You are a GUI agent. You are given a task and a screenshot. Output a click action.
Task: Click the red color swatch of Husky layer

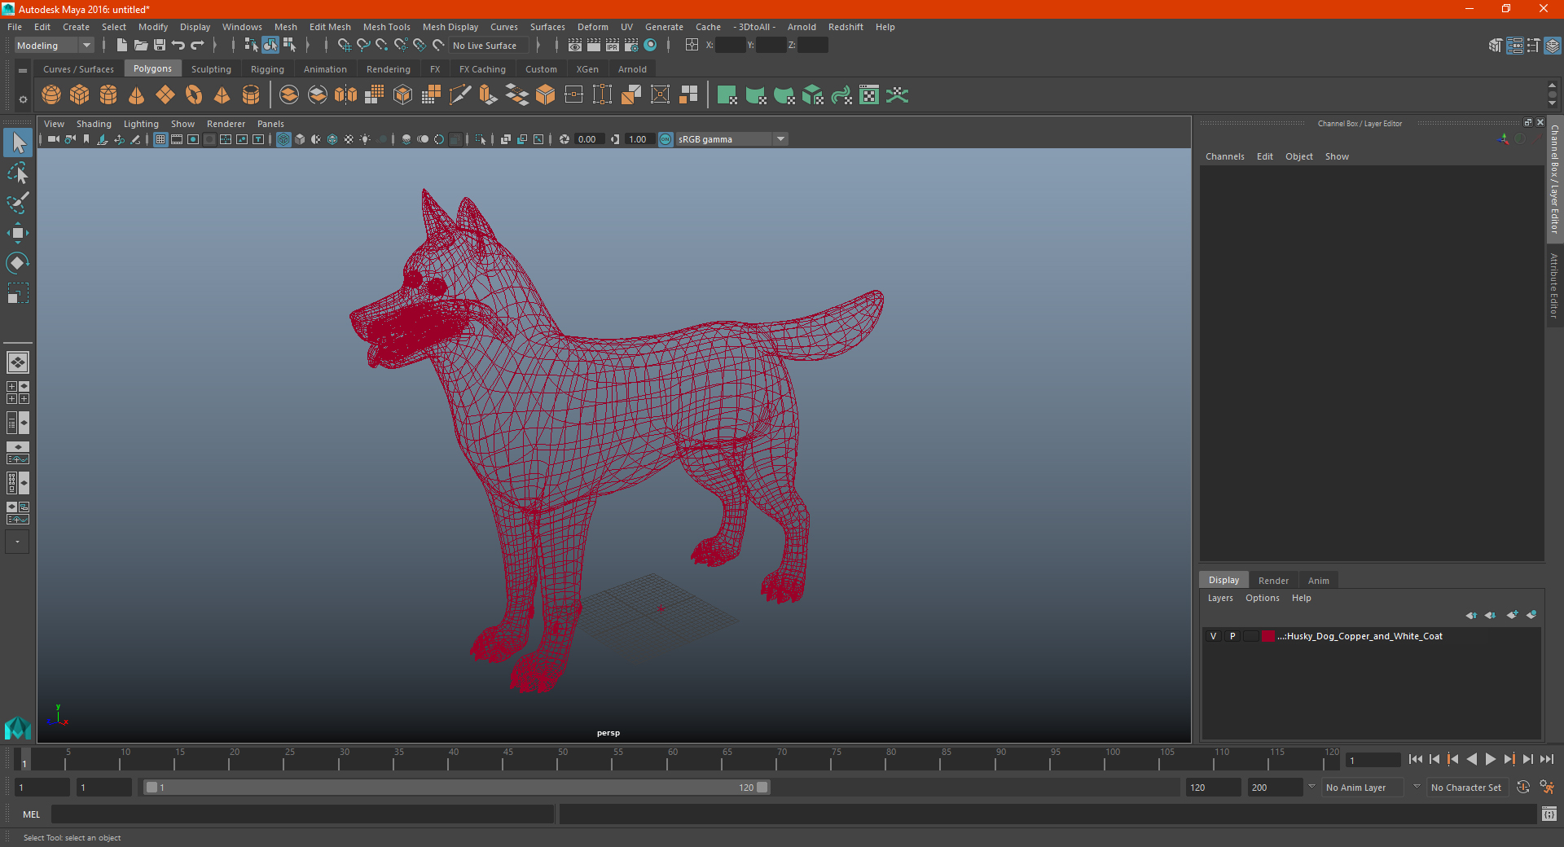click(x=1268, y=636)
